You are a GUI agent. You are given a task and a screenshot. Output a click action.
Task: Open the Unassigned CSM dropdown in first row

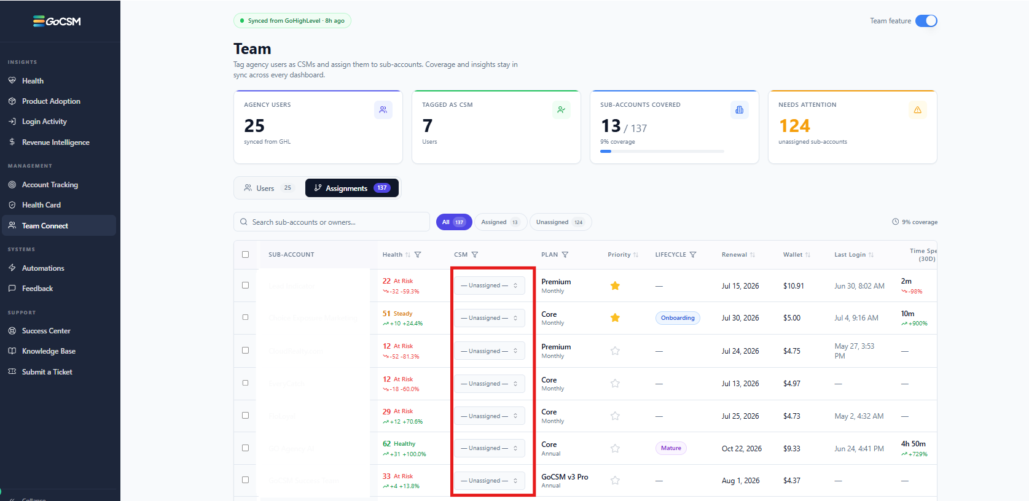[x=490, y=285]
